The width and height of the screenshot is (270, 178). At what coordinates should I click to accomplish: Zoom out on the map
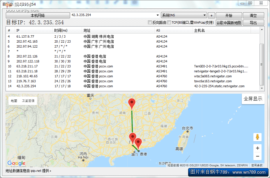pos(257,156)
